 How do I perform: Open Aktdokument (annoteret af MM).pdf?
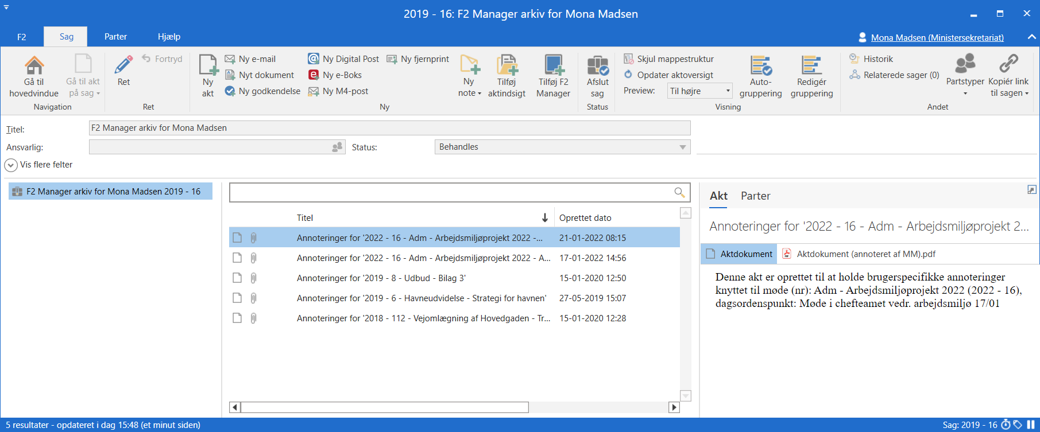click(858, 254)
